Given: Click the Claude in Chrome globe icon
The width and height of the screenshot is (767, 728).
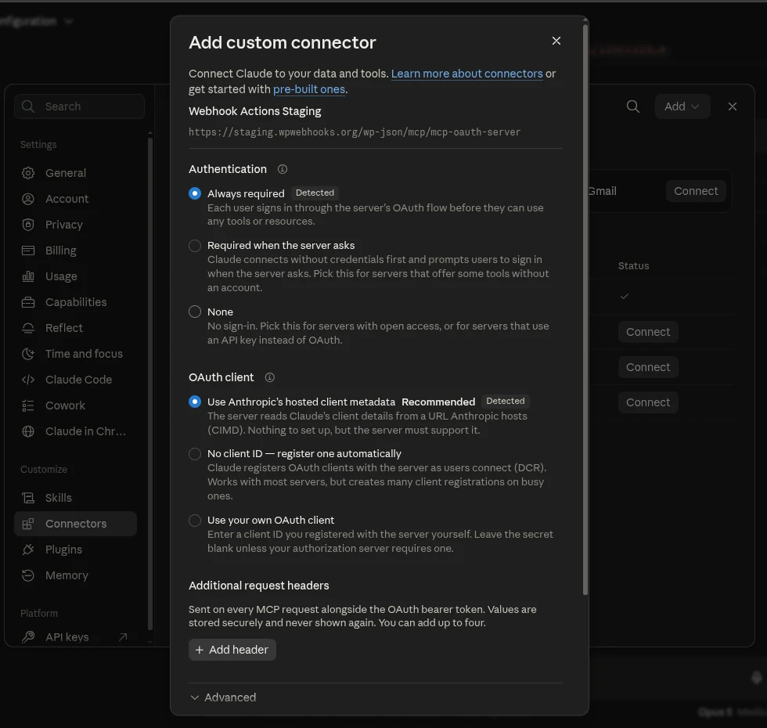Looking at the screenshot, I should (x=28, y=432).
